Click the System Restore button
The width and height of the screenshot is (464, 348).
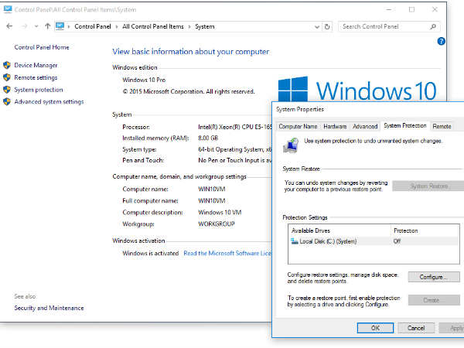pos(428,186)
